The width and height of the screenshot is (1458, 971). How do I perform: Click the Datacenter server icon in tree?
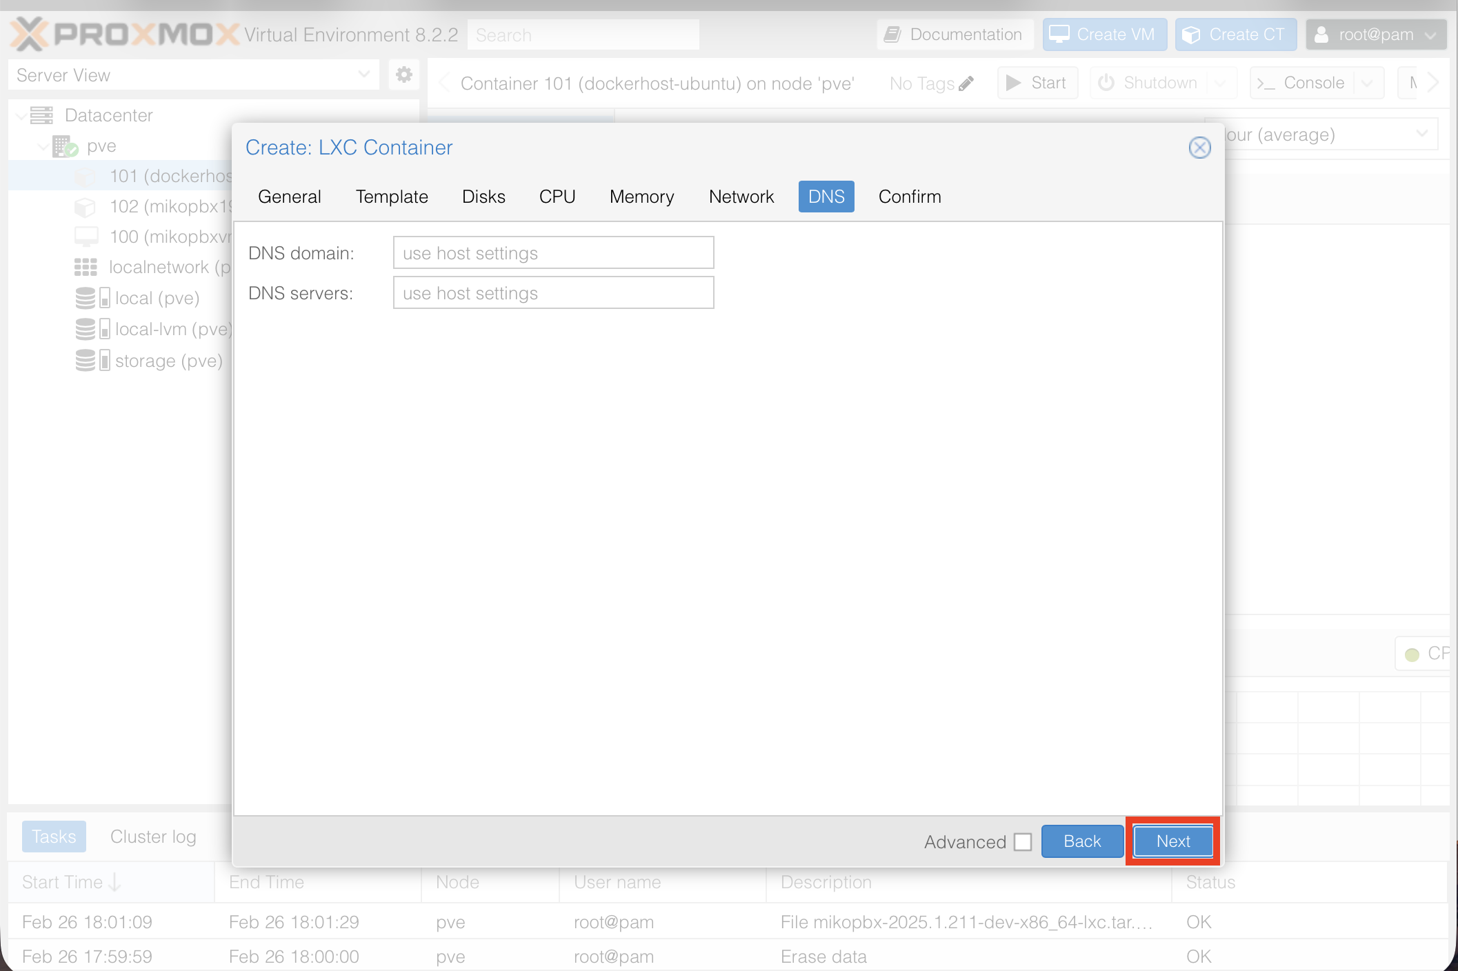point(41,115)
